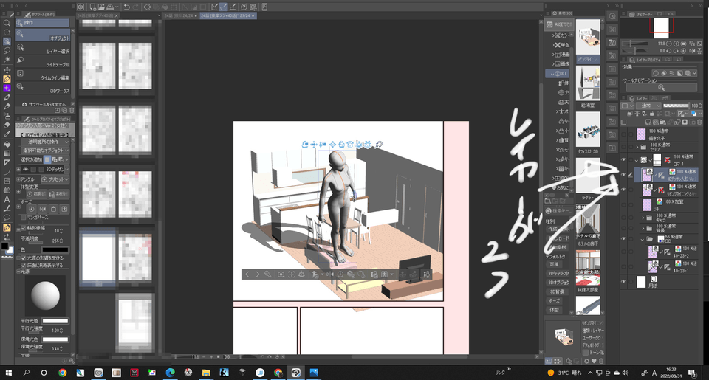Click the delete sub tool trash icon

[x=72, y=110]
